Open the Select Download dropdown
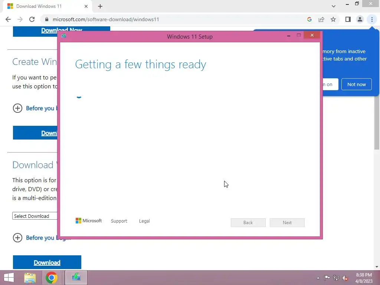The image size is (380, 285). click(35, 216)
